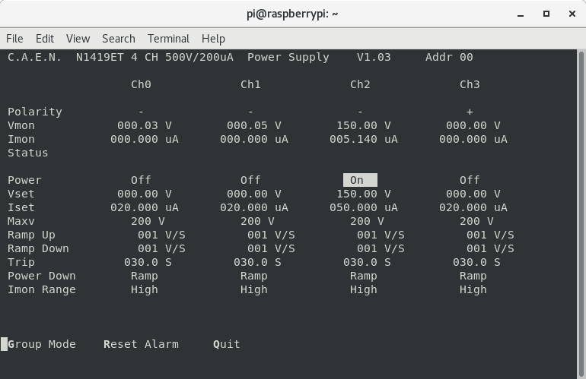Minimize the raspberrypi terminal window
The image size is (586, 379).
(x=521, y=14)
